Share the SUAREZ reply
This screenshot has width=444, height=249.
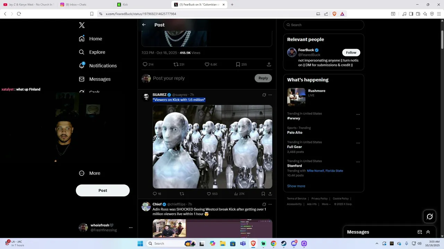tap(270, 194)
